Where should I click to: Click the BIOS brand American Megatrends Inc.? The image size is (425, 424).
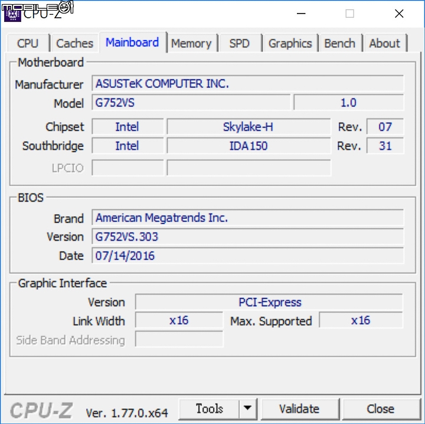(247, 218)
